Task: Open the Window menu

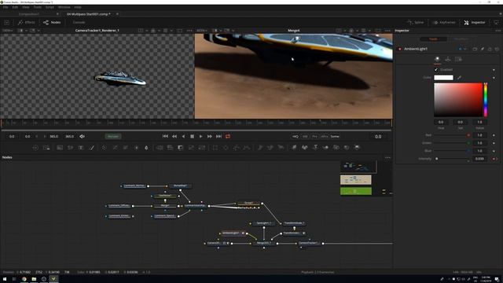Action: 64,7
